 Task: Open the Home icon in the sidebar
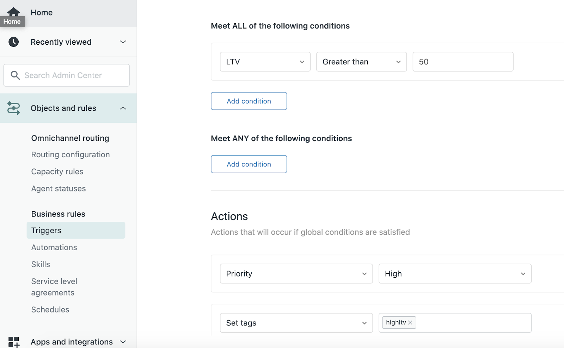pos(13,12)
